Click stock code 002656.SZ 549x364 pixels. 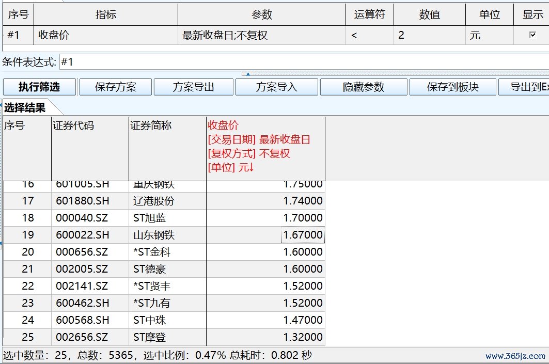82,337
